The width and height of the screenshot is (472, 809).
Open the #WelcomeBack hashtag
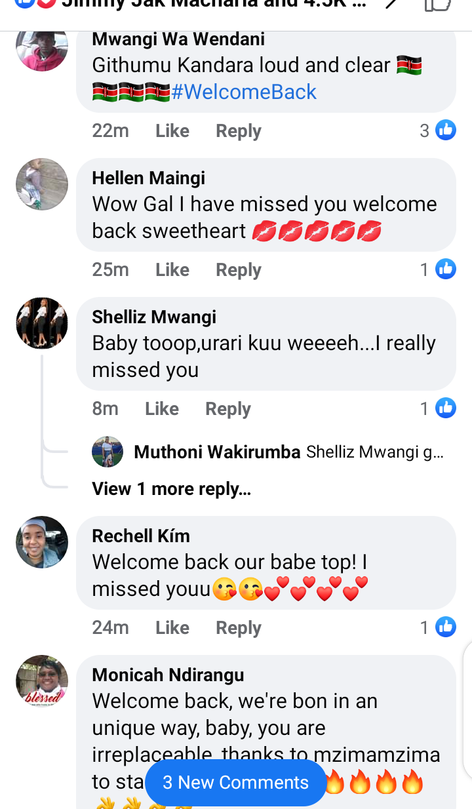point(244,92)
